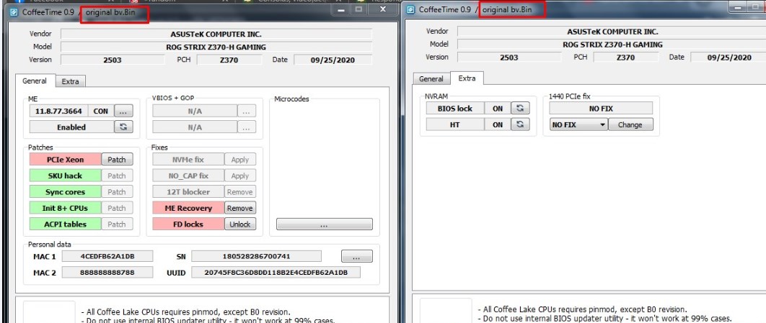
Task: Open Microcodes browse button
Action: point(325,224)
